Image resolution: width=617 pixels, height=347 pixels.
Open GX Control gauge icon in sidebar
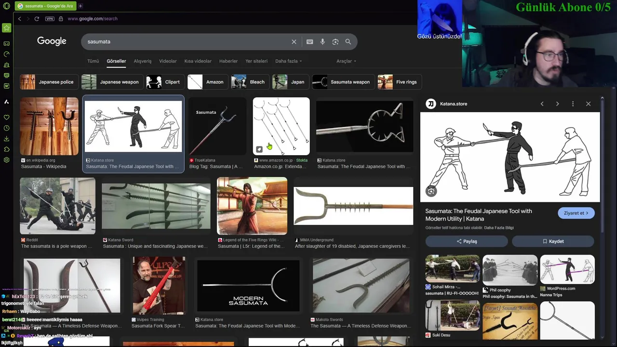(x=6, y=54)
